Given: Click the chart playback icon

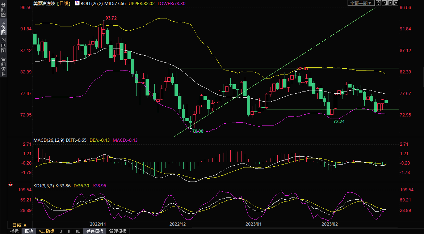Looking at the screenshot, I should (x=390, y=3).
